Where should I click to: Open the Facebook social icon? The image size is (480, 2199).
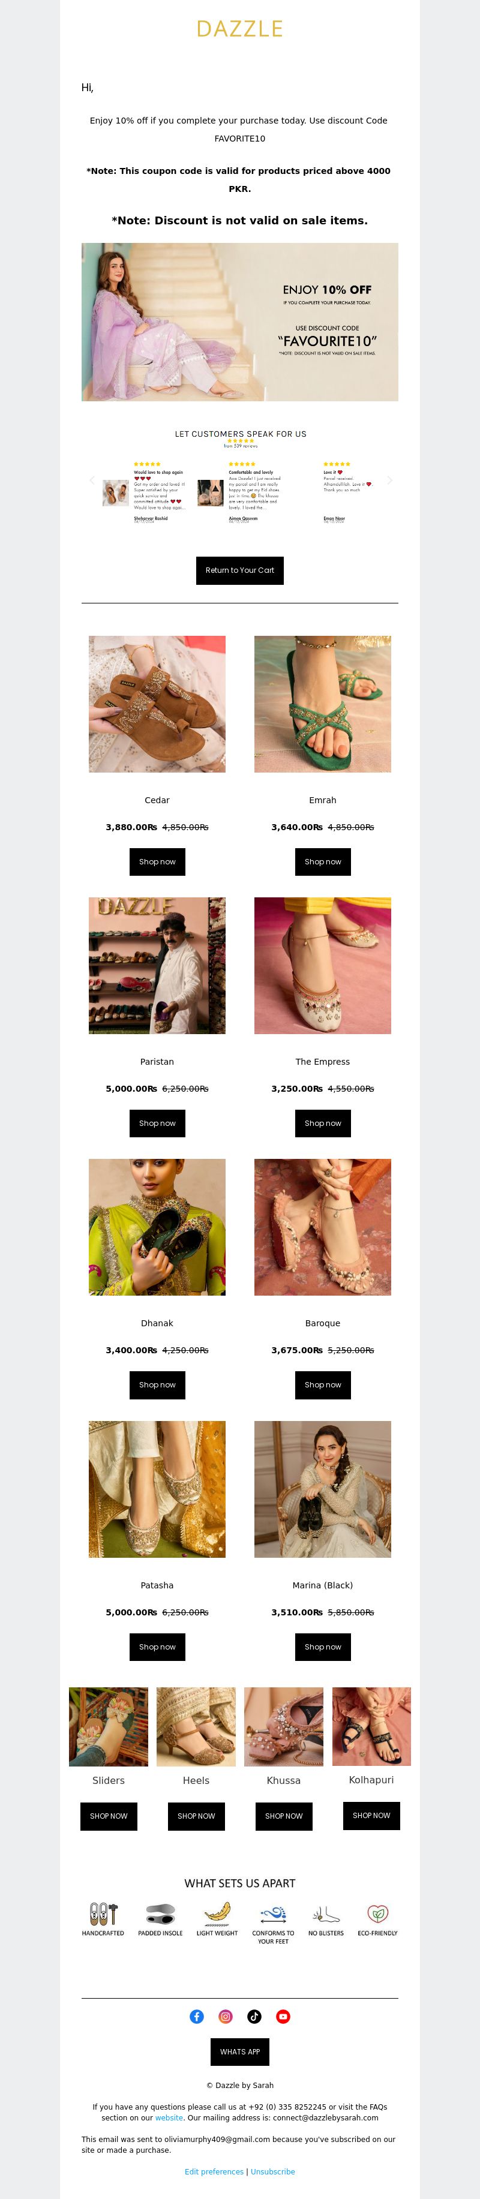pos(196,2016)
